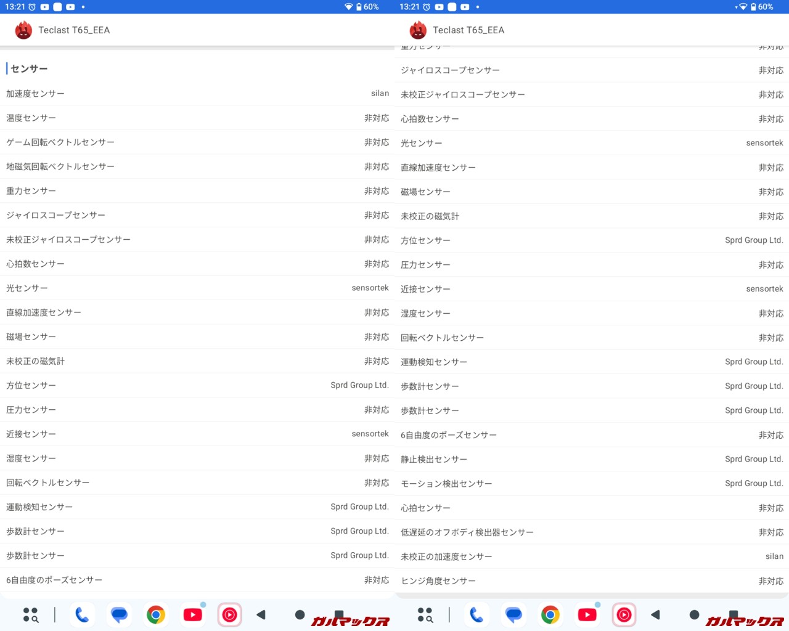Tap the 低遅延のオフボディ検出器センサー entry
This screenshot has width=789, height=631.
(592, 532)
